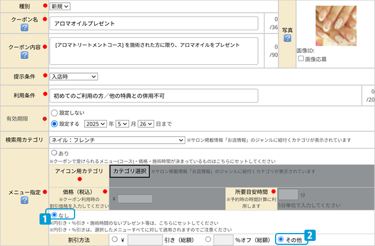Open the 種別 新規 dropdown
The image size is (375, 246).
pos(60,6)
